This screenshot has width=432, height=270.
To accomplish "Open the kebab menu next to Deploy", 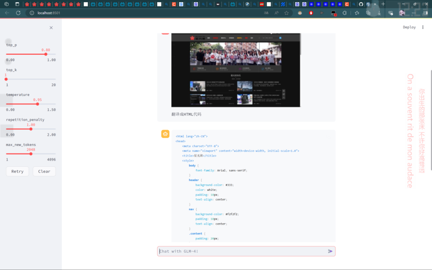I will click(423, 27).
